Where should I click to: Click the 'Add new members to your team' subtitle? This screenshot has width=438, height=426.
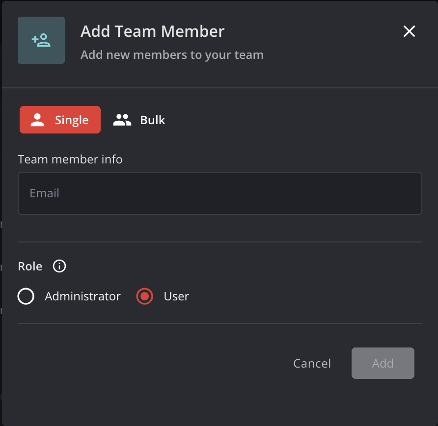click(172, 54)
